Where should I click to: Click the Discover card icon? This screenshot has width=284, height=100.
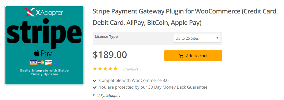click(49, 62)
